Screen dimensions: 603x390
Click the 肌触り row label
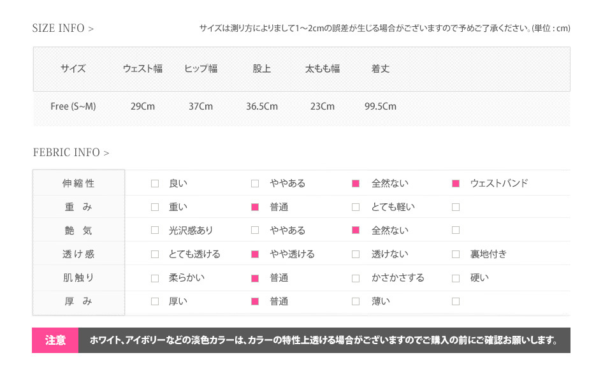point(78,278)
